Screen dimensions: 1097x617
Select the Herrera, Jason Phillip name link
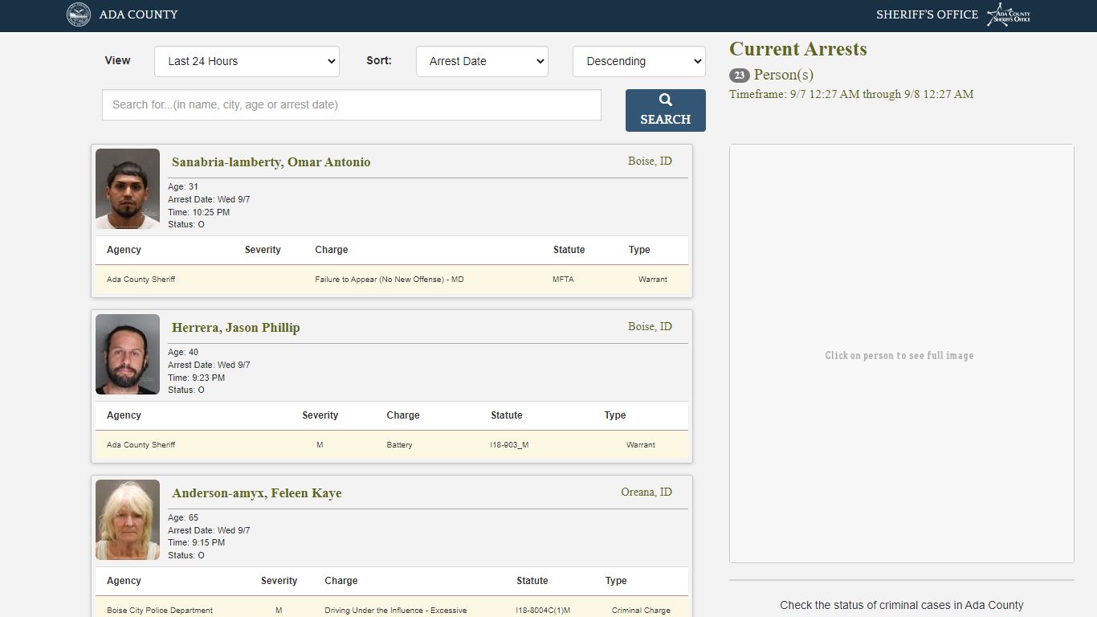click(x=235, y=328)
